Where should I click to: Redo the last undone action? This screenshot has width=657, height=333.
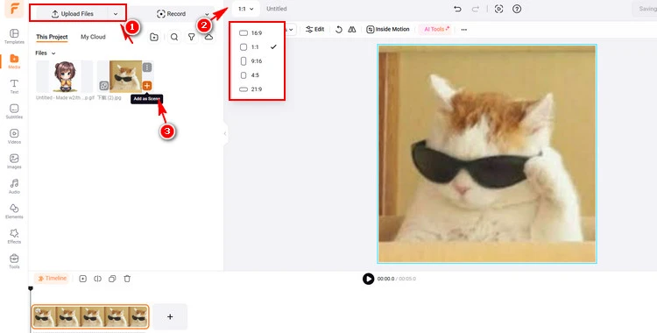click(476, 9)
